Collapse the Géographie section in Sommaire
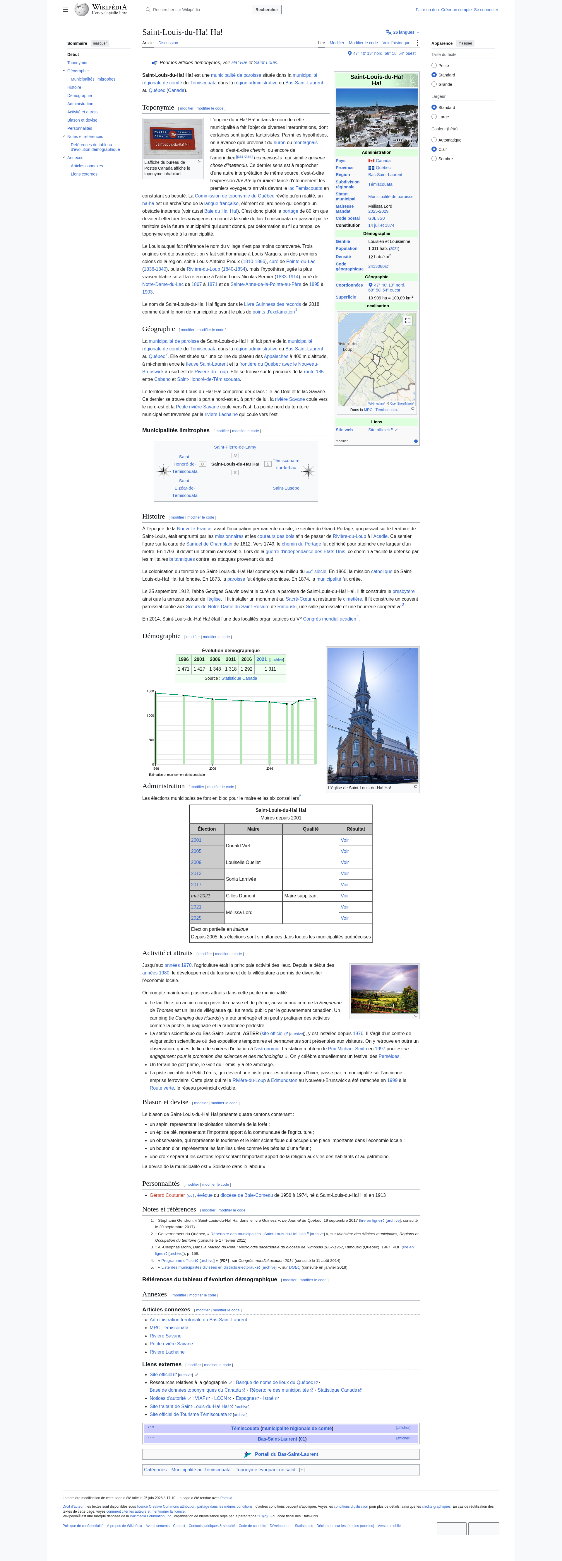 click(x=64, y=70)
